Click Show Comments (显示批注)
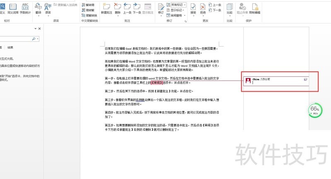The width and height of the screenshot is (331, 179). pos(148,8)
